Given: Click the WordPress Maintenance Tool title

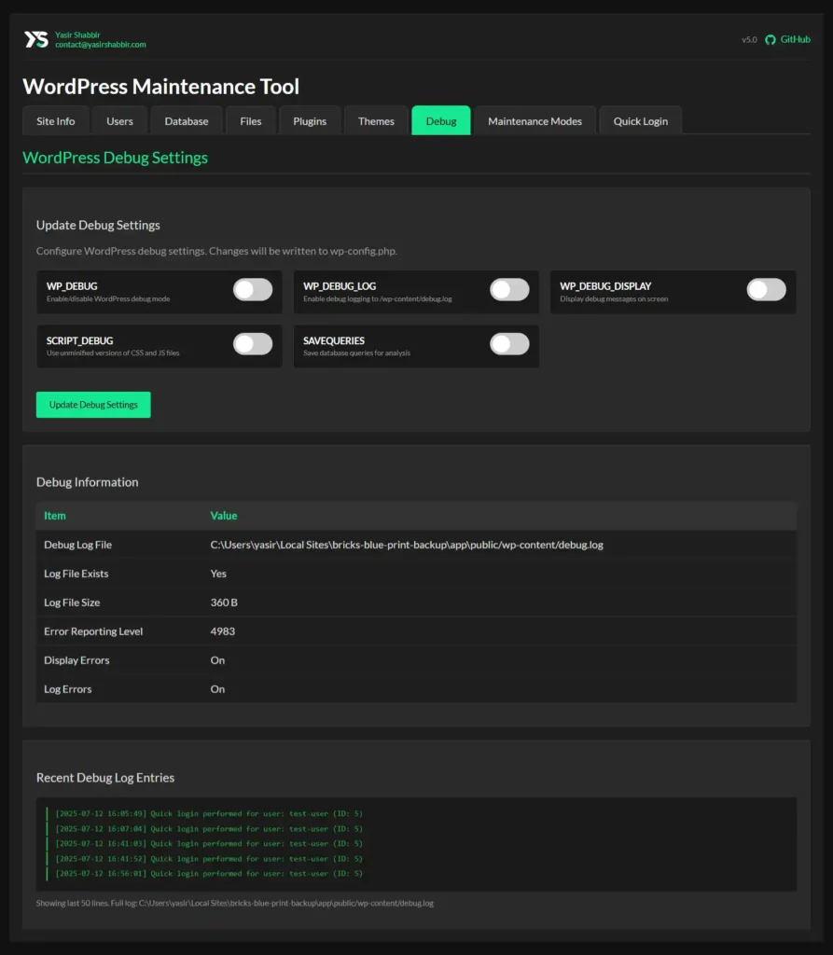Looking at the screenshot, I should (x=160, y=87).
